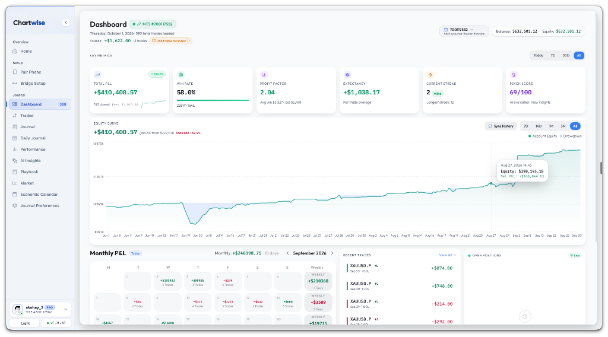Image resolution: width=608 pixels, height=337 pixels.
Task: Open Economic Calendar page in sidebar
Action: (x=40, y=194)
